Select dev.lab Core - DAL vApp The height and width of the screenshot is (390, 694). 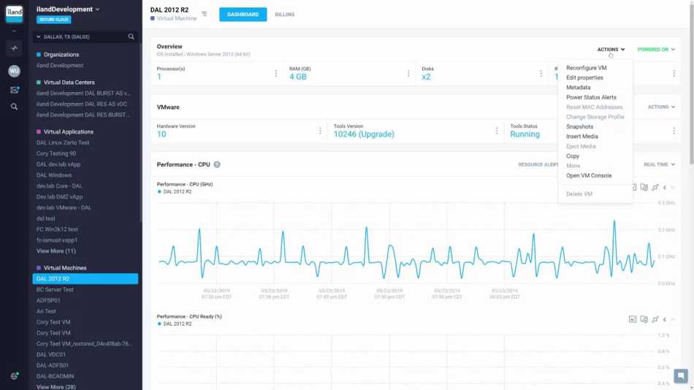59,186
